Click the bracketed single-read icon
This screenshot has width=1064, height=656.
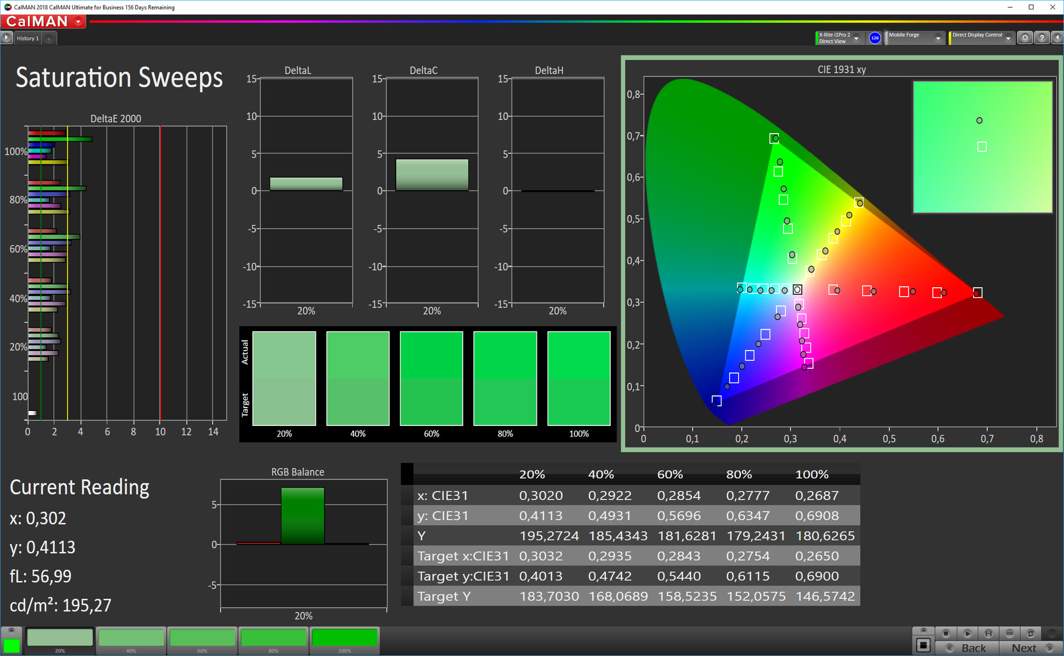(989, 633)
